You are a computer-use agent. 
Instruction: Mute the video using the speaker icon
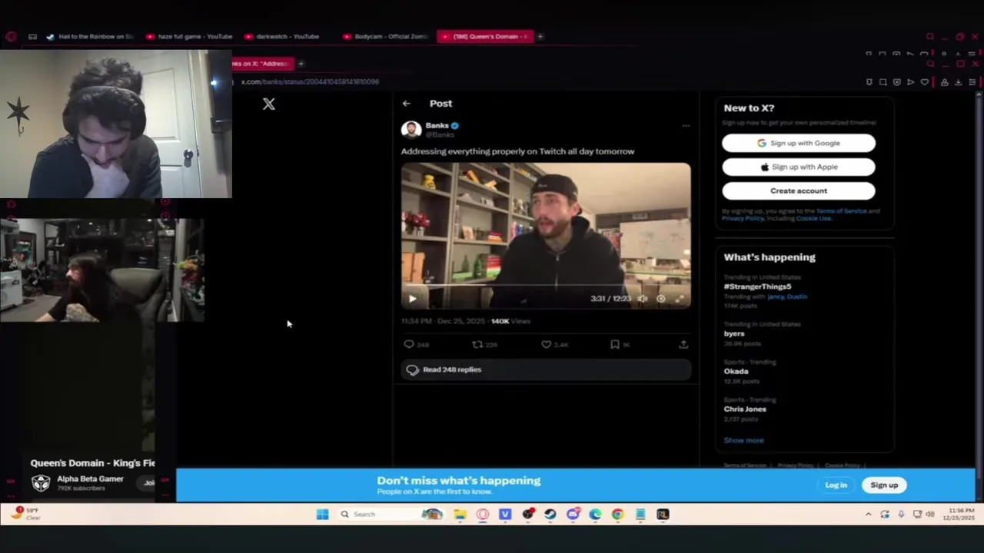[x=643, y=299]
